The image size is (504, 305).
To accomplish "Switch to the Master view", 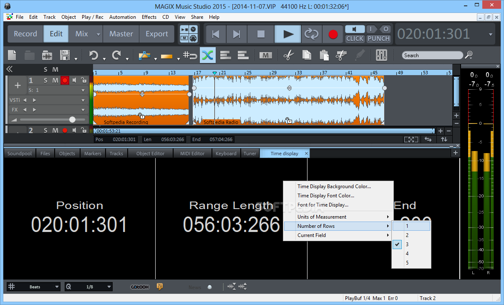I will pyautogui.click(x=121, y=34).
